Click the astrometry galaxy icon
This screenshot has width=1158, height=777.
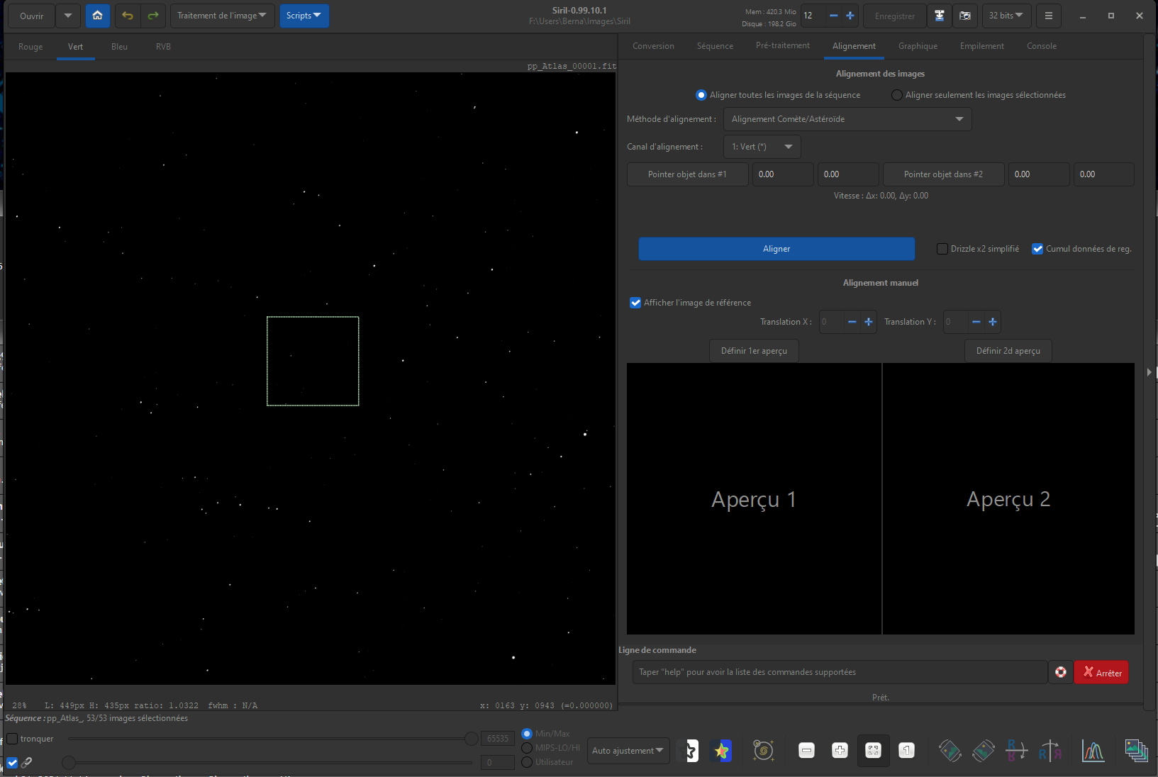point(763,750)
